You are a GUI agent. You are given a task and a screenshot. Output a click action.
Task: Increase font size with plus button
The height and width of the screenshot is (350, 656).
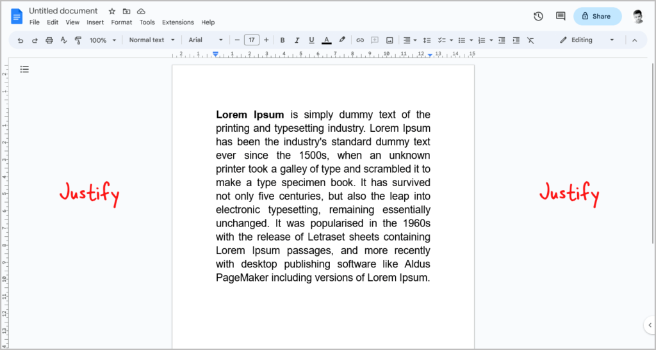(x=266, y=40)
